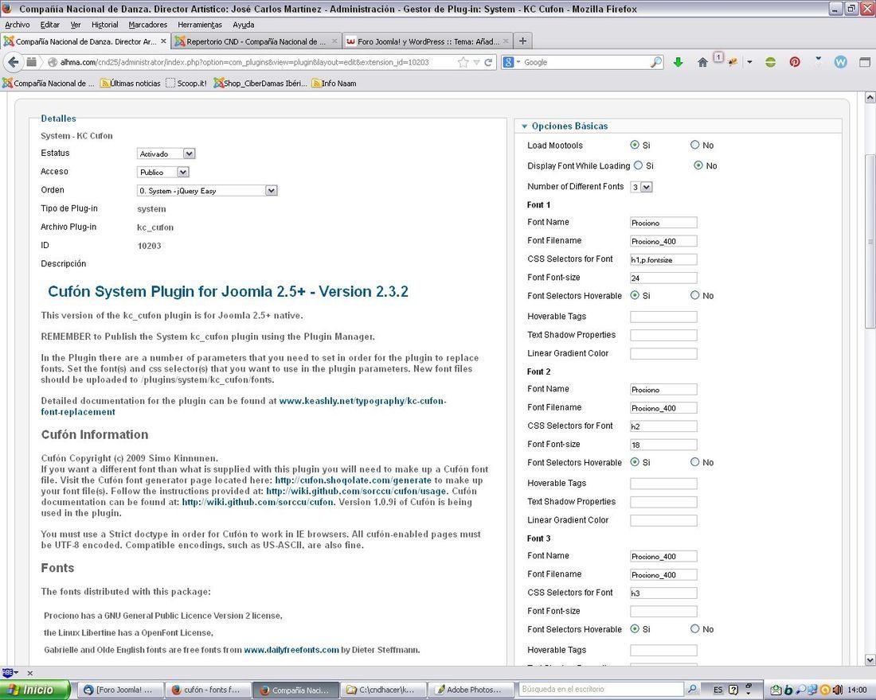The height and width of the screenshot is (700, 876).
Task: Click Font 1 Linear Gradient Color field
Action: 663,354
